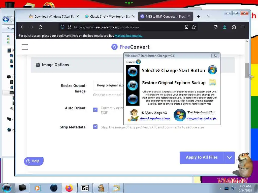Click the start orb states preview strip
Image resolution: width=258 pixels, height=193 pixels.
point(133,85)
